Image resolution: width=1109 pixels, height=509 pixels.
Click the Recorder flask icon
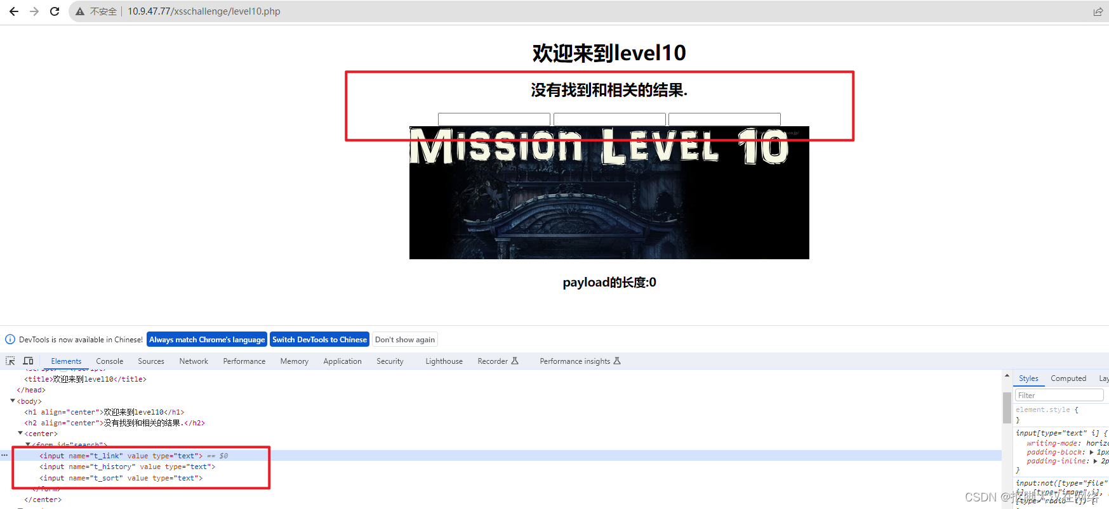pyautogui.click(x=515, y=361)
